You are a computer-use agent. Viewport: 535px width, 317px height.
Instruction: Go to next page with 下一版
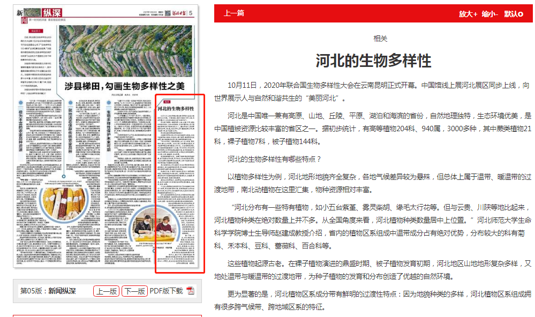[x=134, y=291]
